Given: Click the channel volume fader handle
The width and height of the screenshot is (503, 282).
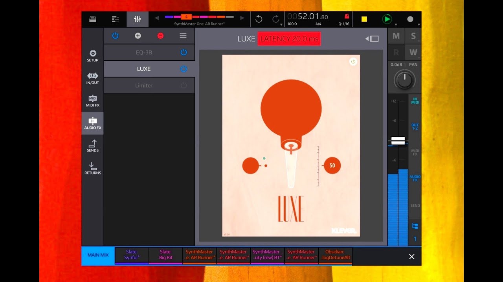Looking at the screenshot, I should 398,141.
